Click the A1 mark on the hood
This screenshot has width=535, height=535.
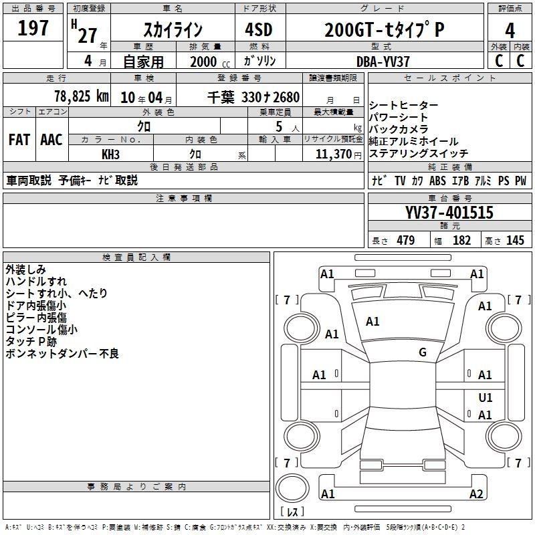pos(372,322)
